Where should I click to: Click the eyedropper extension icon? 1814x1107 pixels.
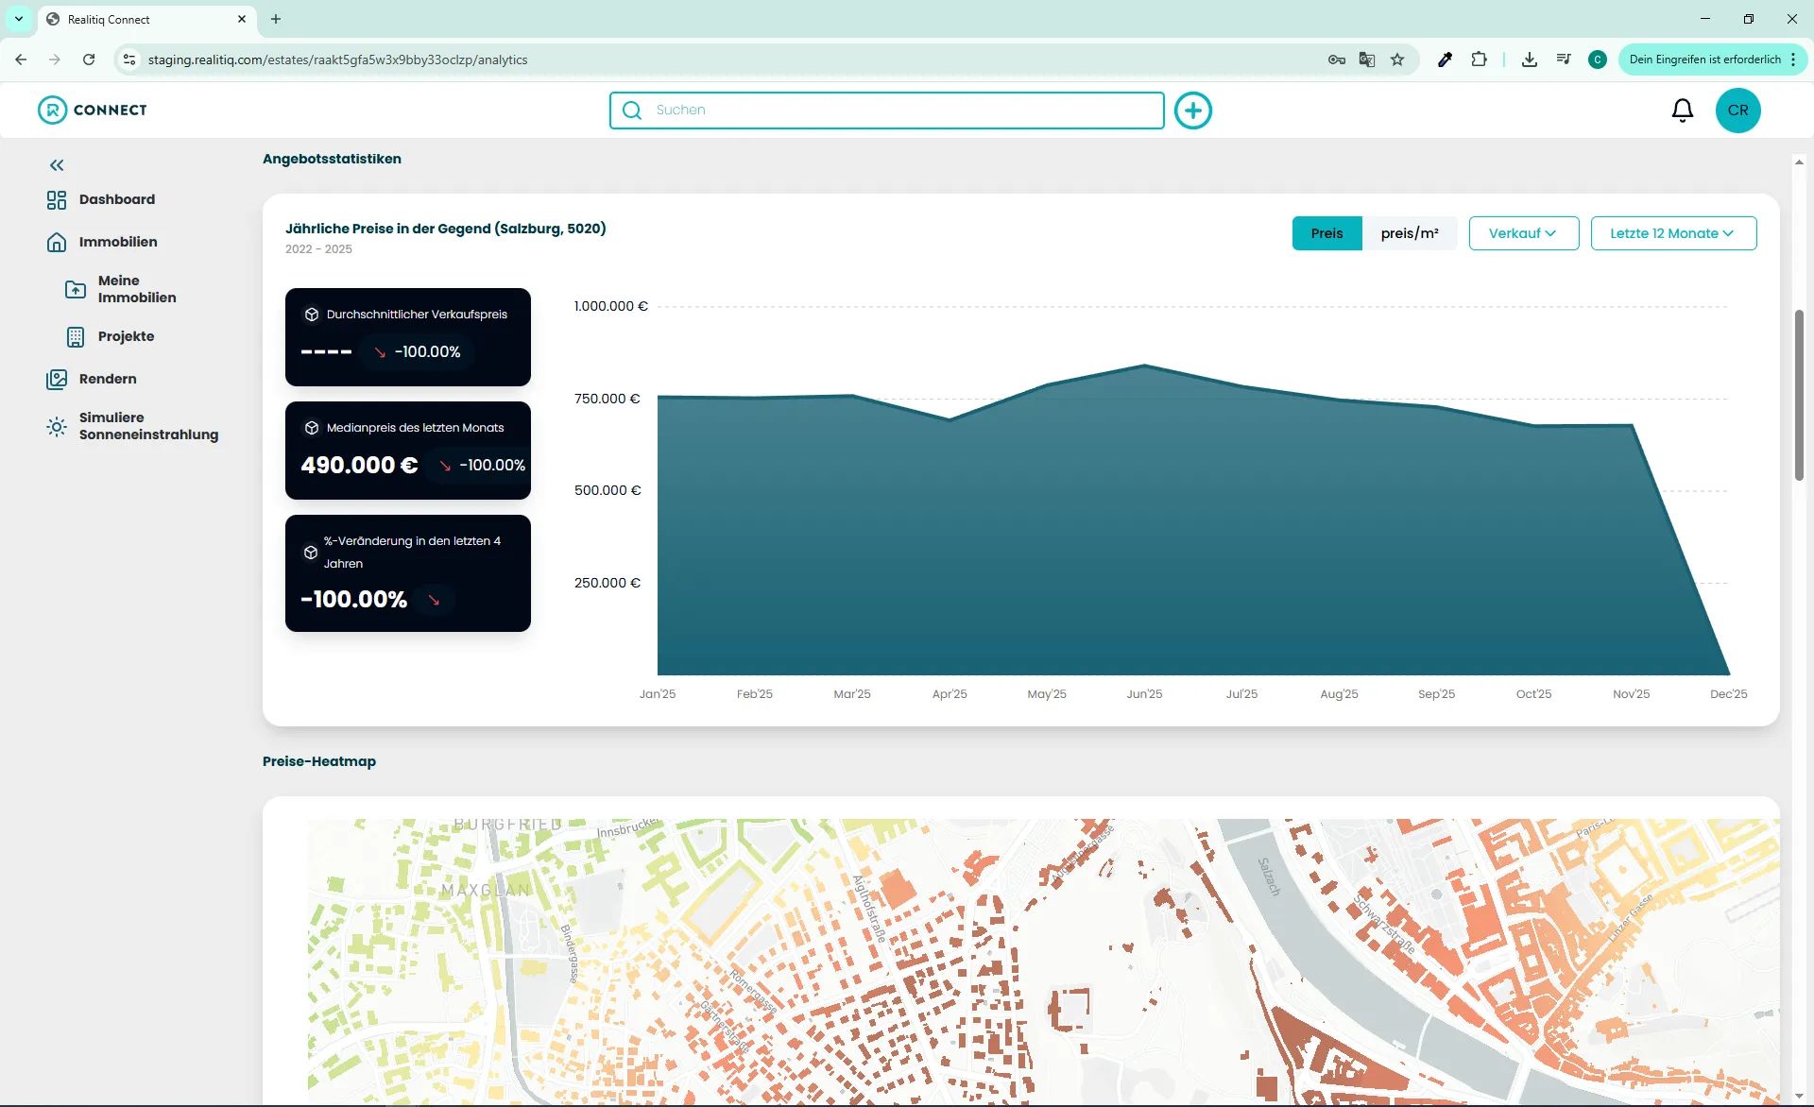1445,60
